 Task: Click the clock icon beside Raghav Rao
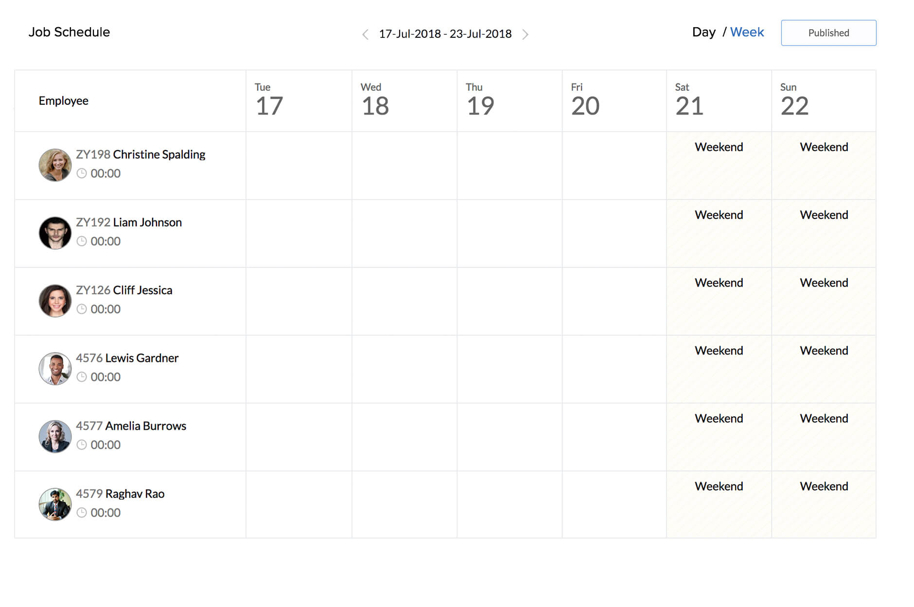tap(83, 513)
